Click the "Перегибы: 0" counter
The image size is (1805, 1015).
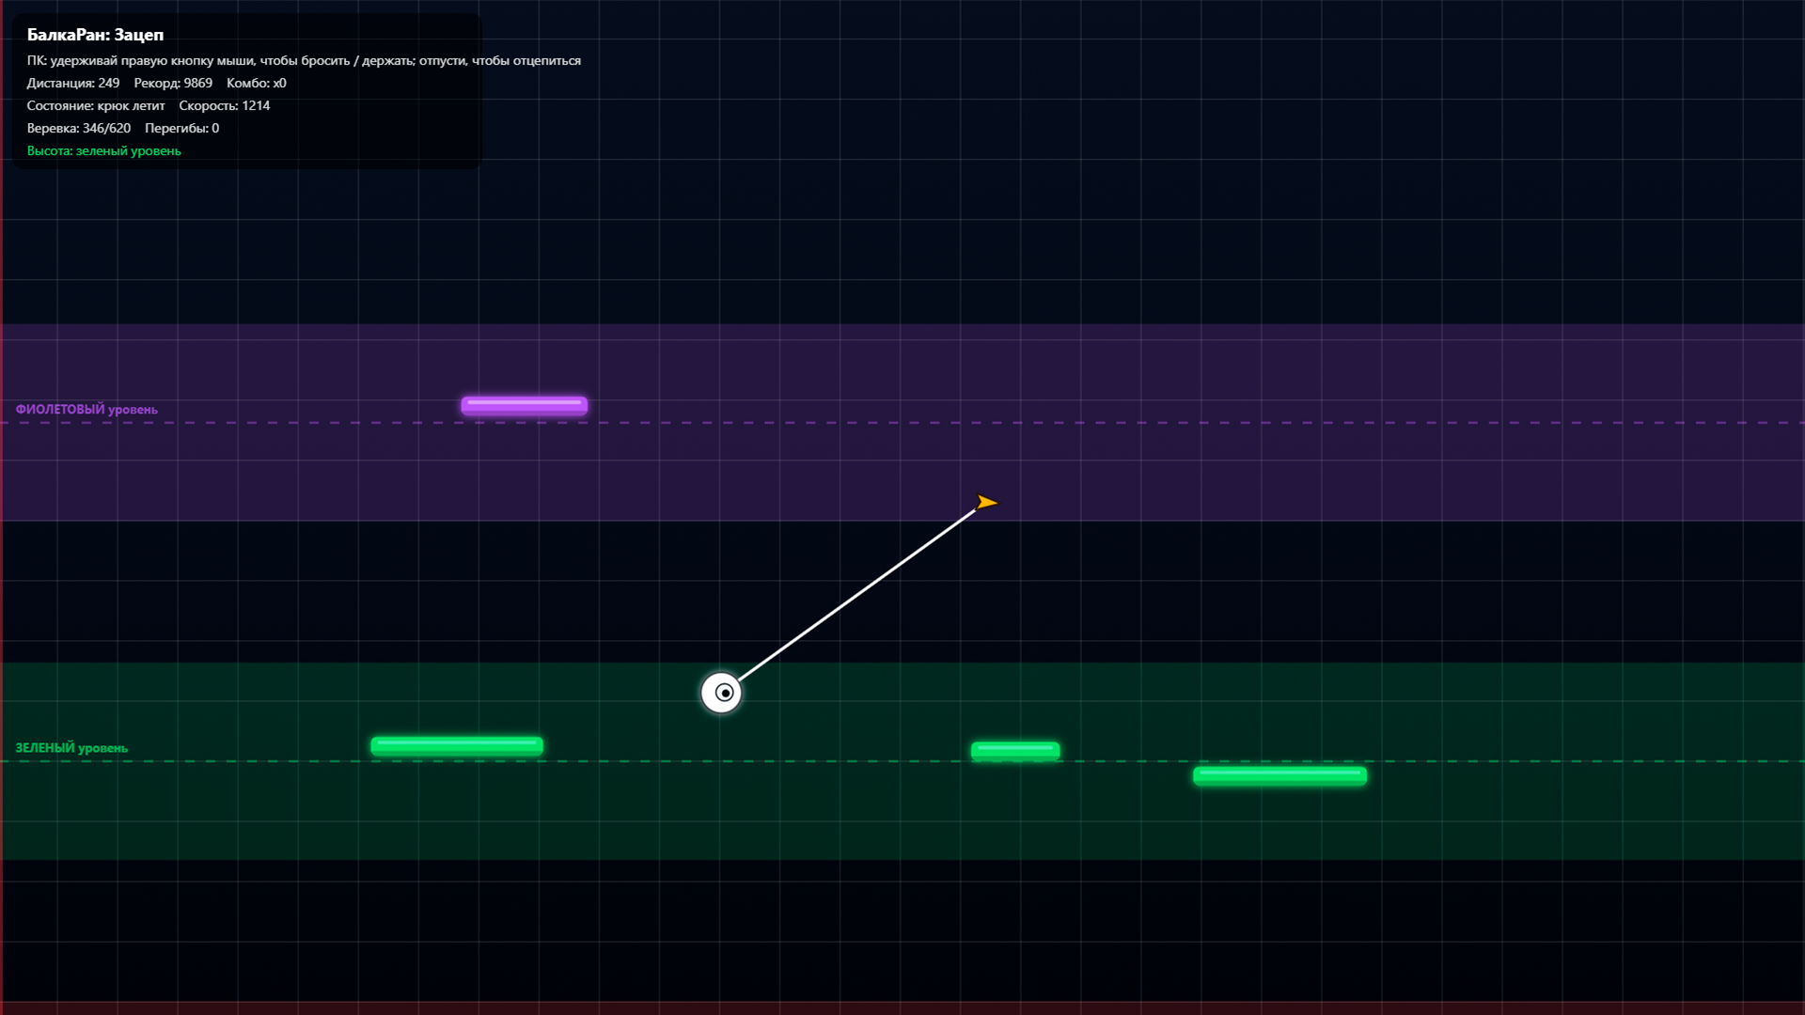[182, 128]
